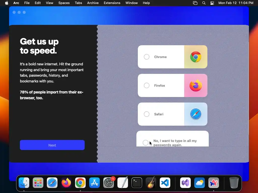Open the Tabs menu

[78, 3]
